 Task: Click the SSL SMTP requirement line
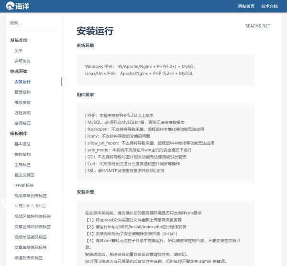(125, 171)
